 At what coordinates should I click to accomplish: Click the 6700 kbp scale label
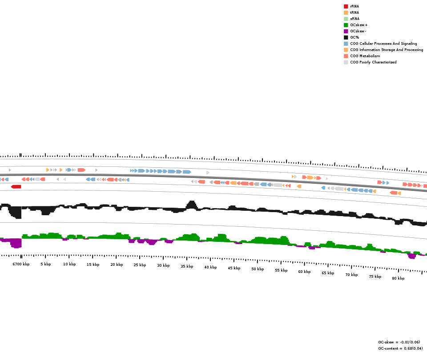tap(21, 264)
